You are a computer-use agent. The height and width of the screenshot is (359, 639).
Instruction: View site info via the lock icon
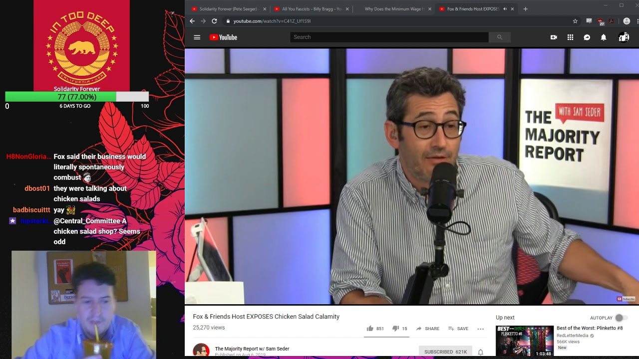228,21
